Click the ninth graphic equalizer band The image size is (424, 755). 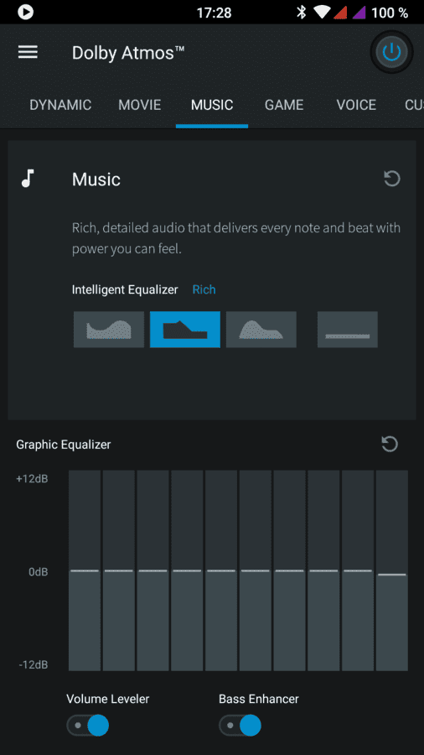(358, 570)
